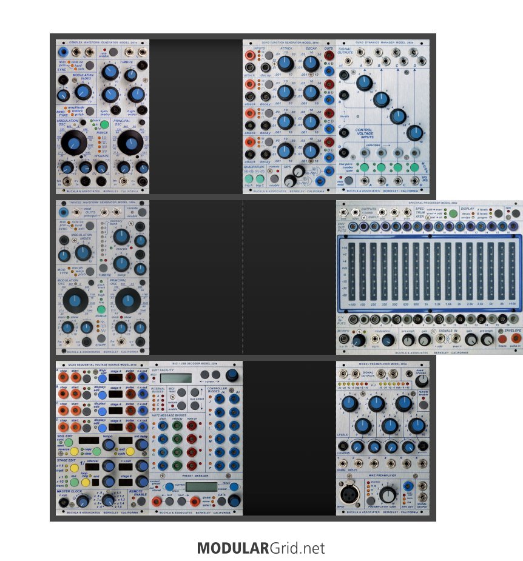Click section A attack knob on 281e

(285, 63)
